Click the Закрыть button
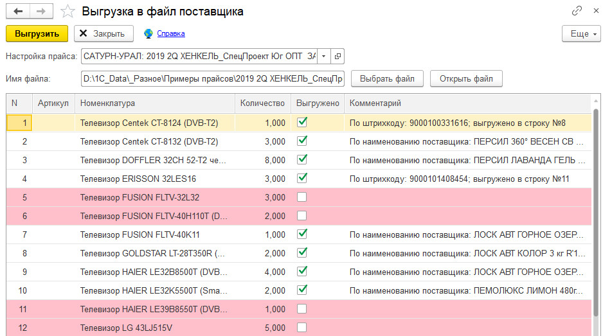This screenshot has width=603, height=336. click(x=104, y=33)
